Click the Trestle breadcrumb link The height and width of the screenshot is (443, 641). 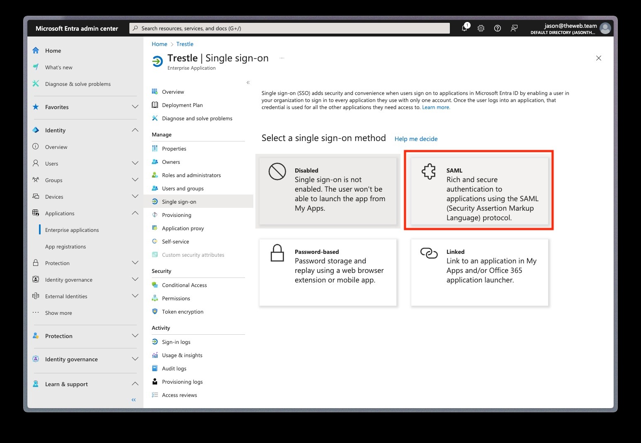[185, 44]
